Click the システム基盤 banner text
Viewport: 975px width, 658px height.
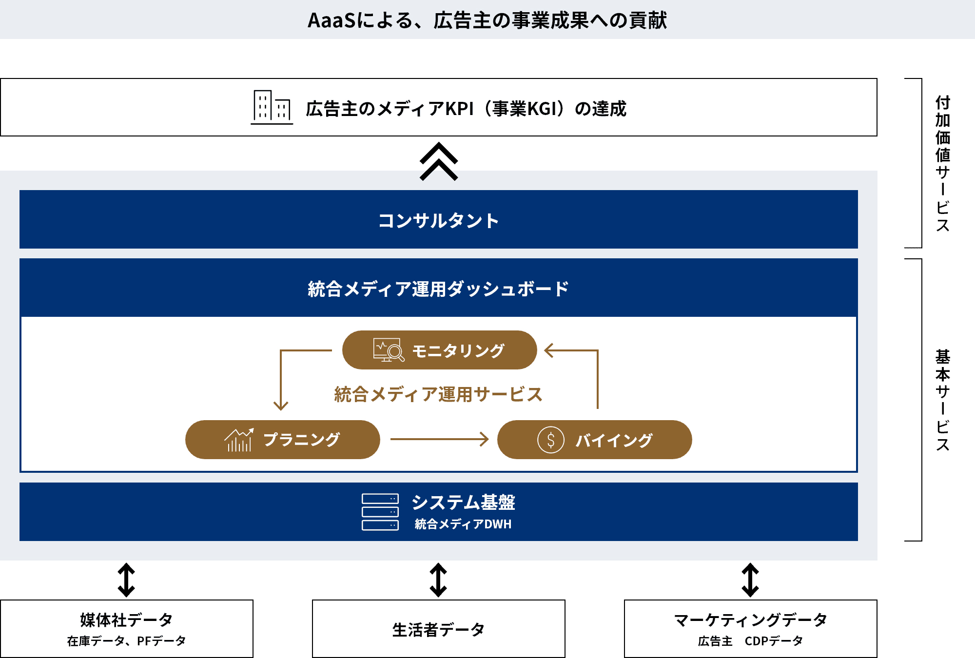coord(463,502)
